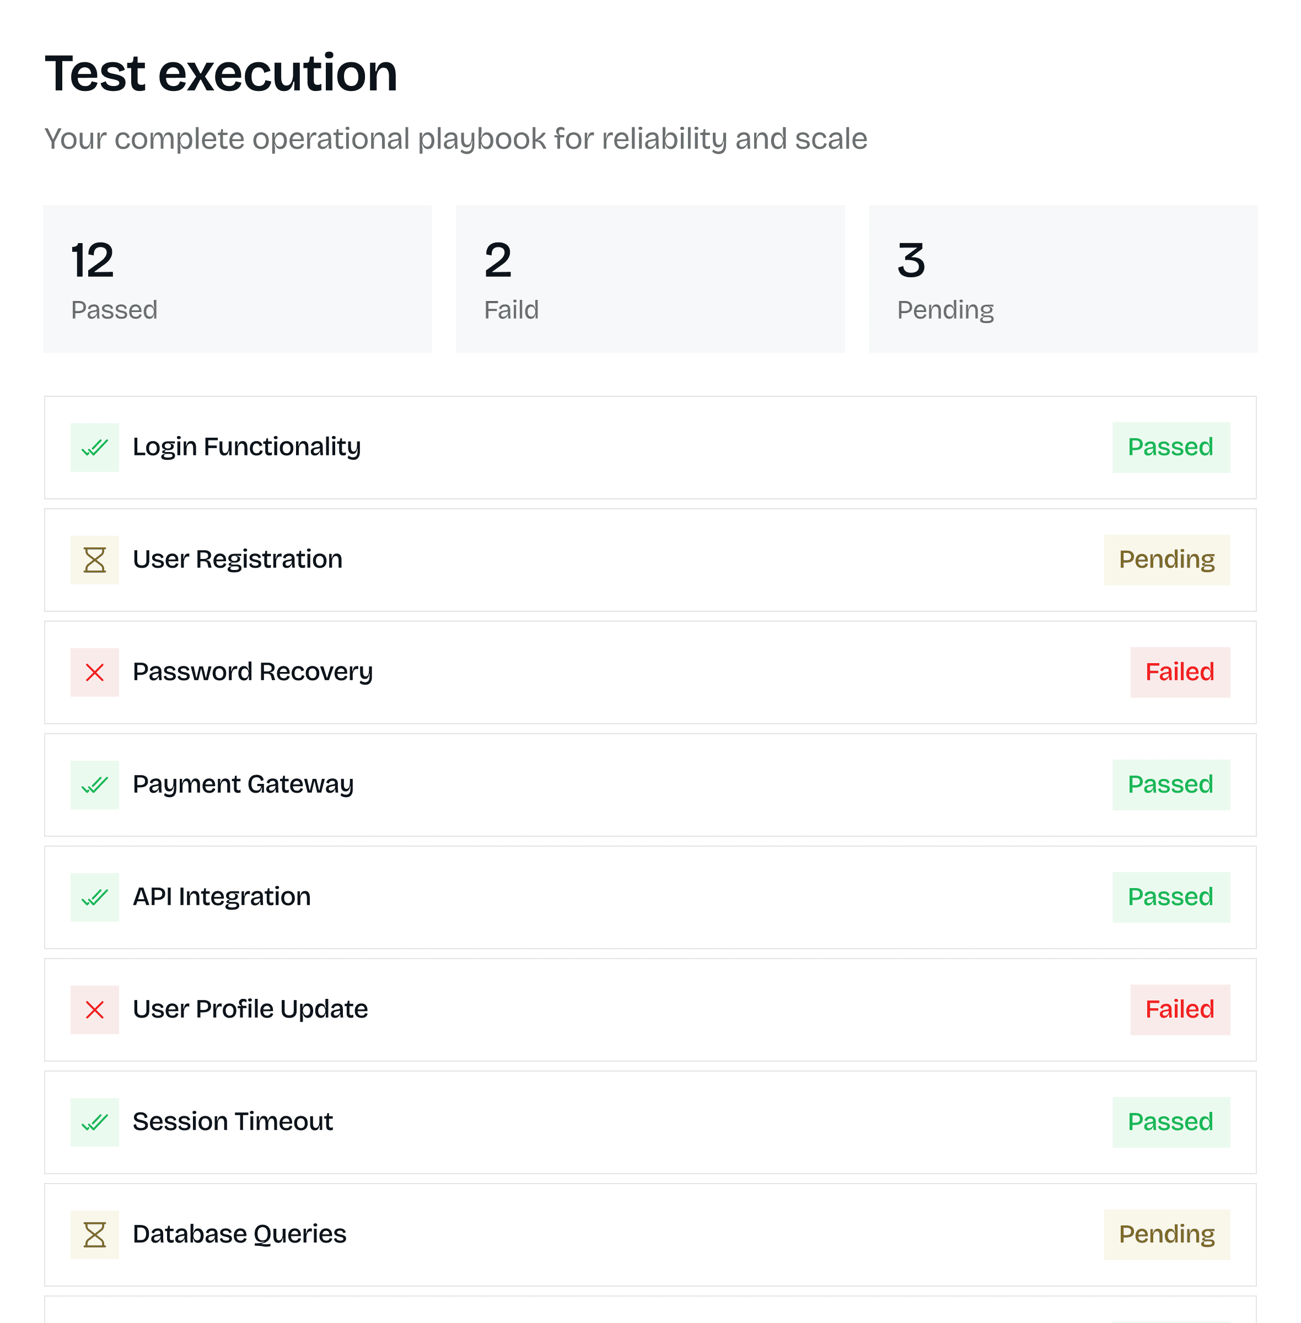Open the API Integration test name
The height and width of the screenshot is (1323, 1301).
222,896
